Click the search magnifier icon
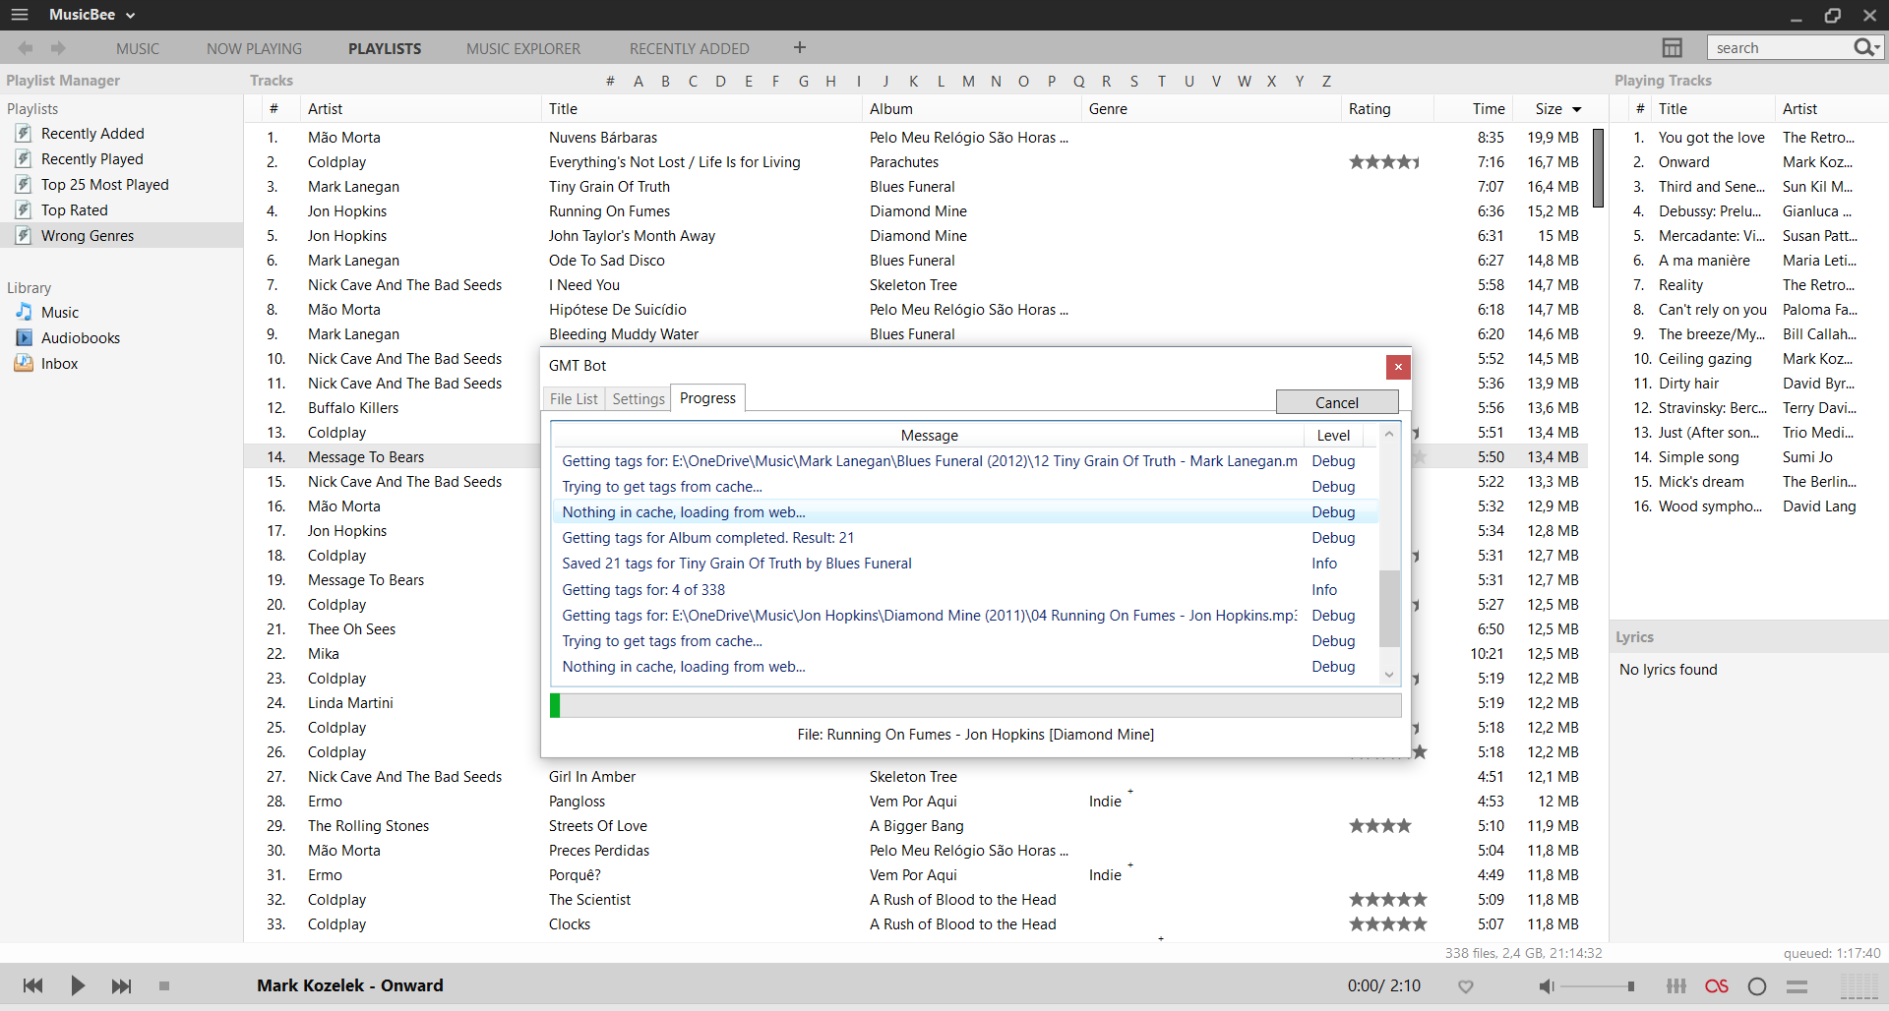Image resolution: width=1889 pixels, height=1011 pixels. pyautogui.click(x=1863, y=47)
